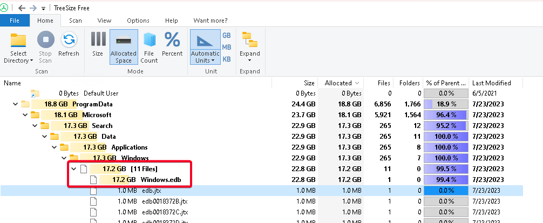This screenshot has width=543, height=223.
Task: Collapse the Windows folder
Action: (x=64, y=158)
